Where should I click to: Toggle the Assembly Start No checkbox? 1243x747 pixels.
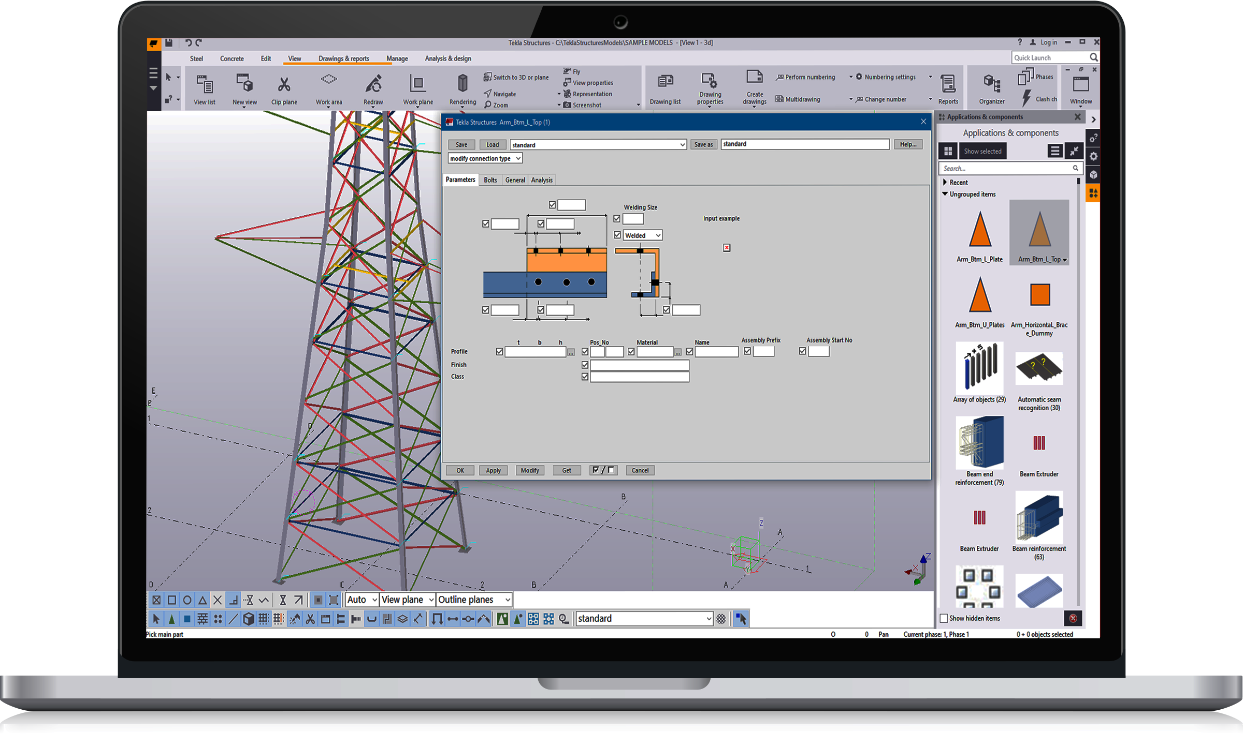(x=802, y=351)
